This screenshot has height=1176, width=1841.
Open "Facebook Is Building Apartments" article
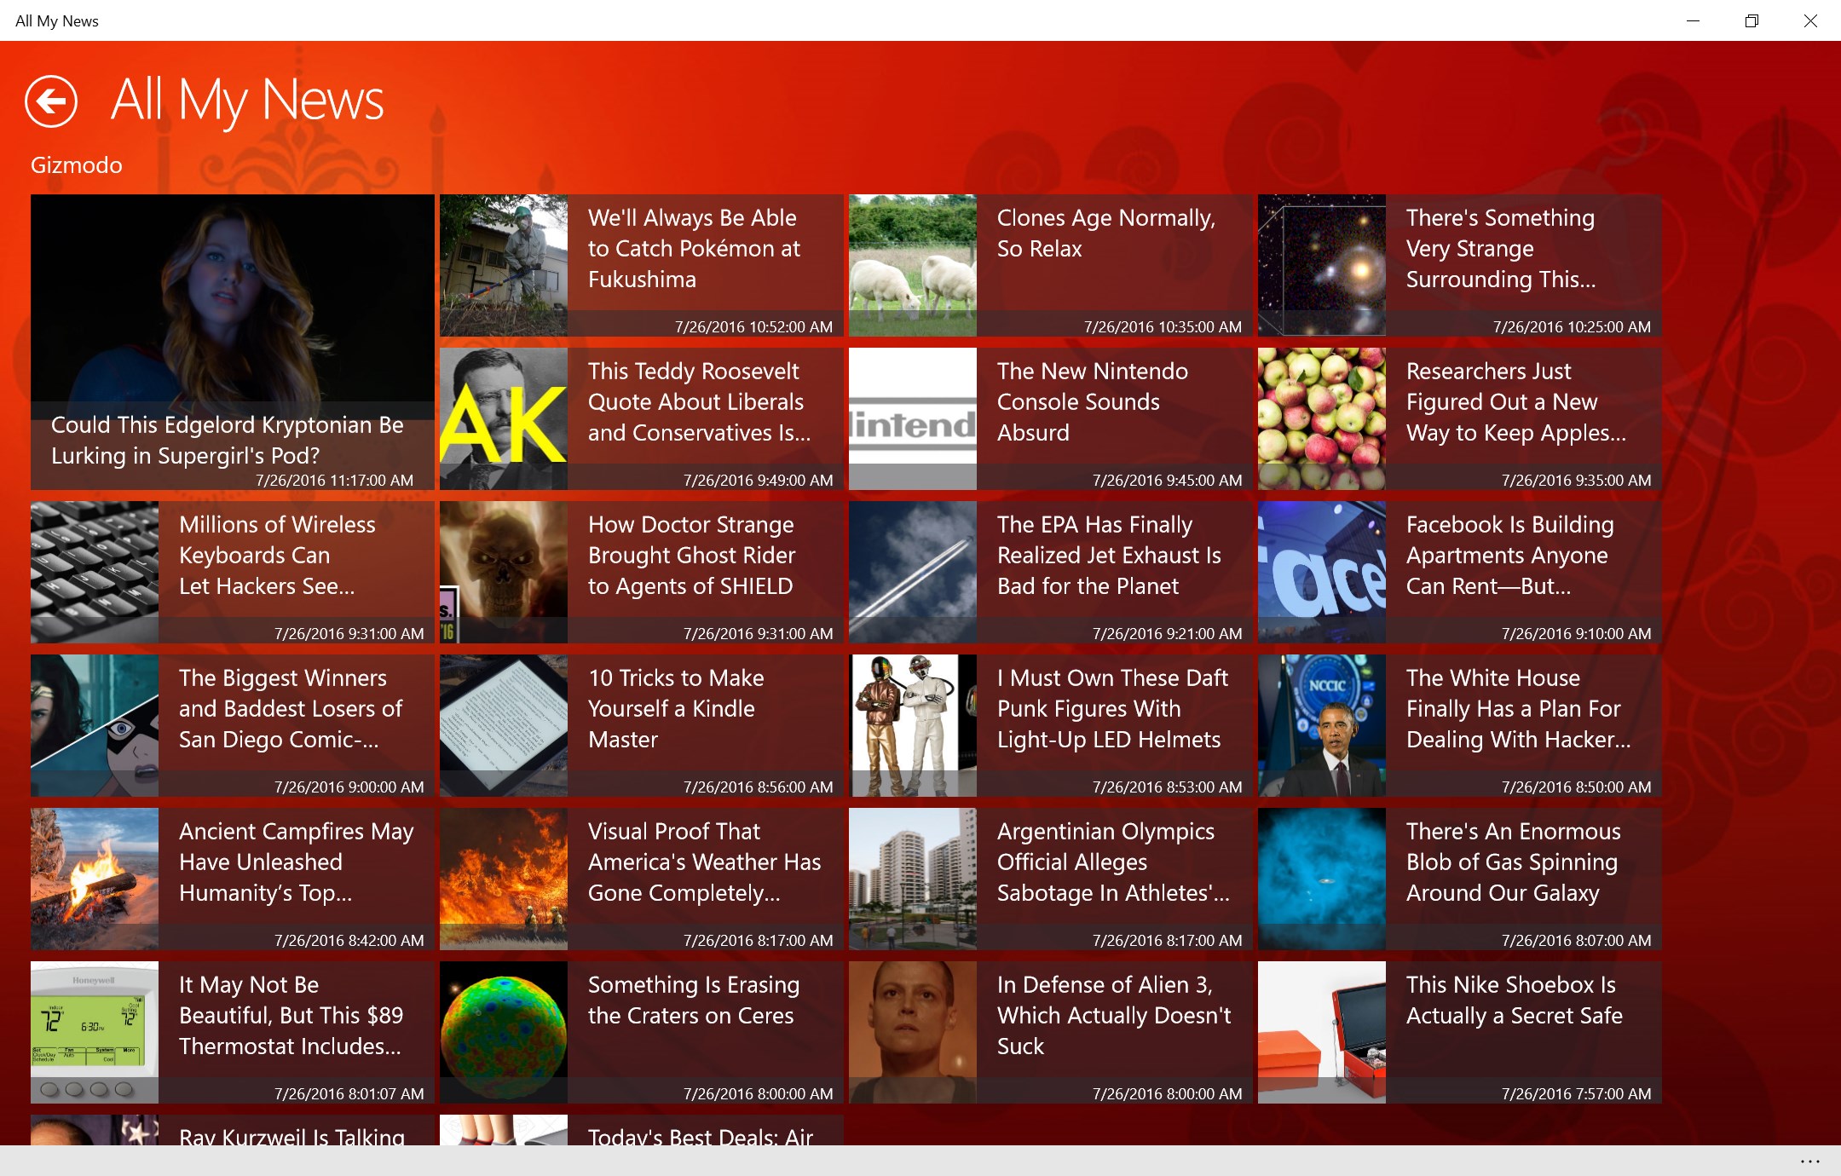click(1509, 555)
